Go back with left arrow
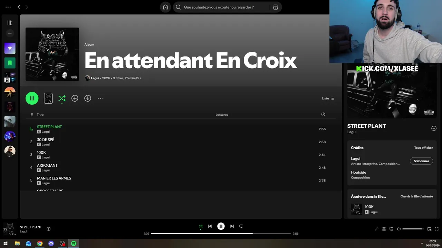 [19, 7]
